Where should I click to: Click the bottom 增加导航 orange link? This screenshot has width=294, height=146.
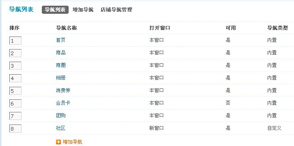(72, 142)
